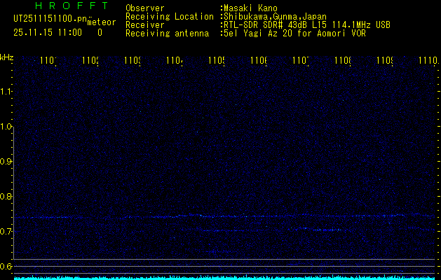Image resolution: width=441 pixels, height=280 pixels.
Task: Click the 25.11.15 11:00 timestamp
Action: [48, 32]
